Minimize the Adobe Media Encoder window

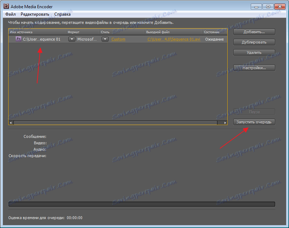tap(256, 7)
